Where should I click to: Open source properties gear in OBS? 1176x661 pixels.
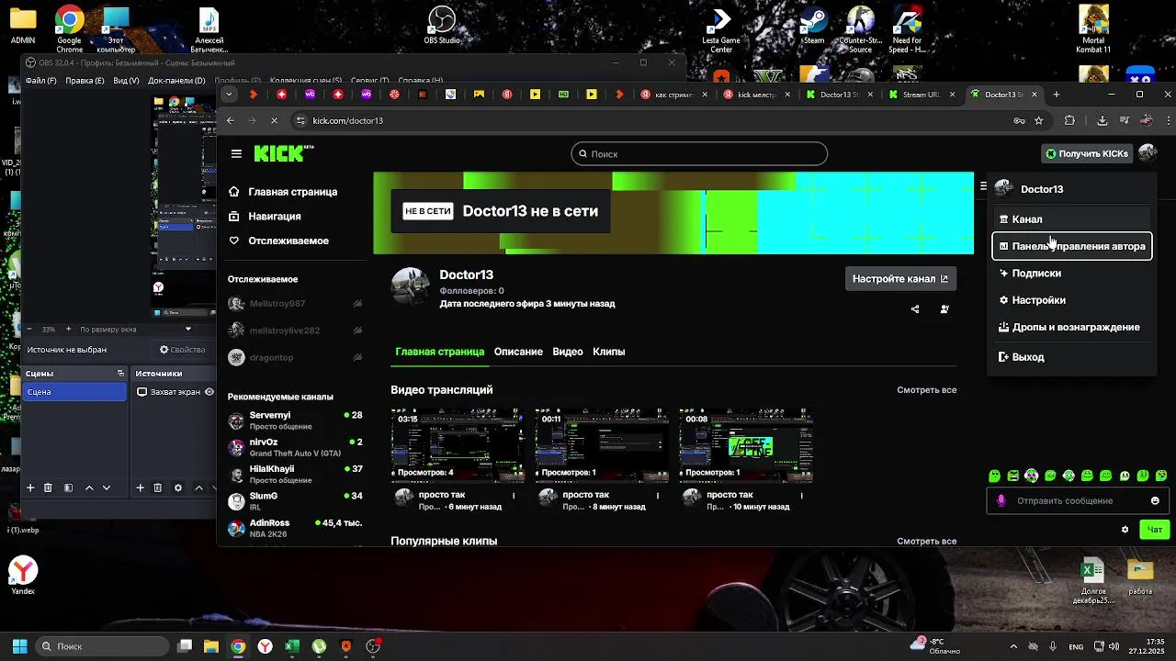[x=178, y=487]
